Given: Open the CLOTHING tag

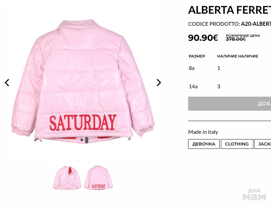Looking at the screenshot, I should click(237, 144).
